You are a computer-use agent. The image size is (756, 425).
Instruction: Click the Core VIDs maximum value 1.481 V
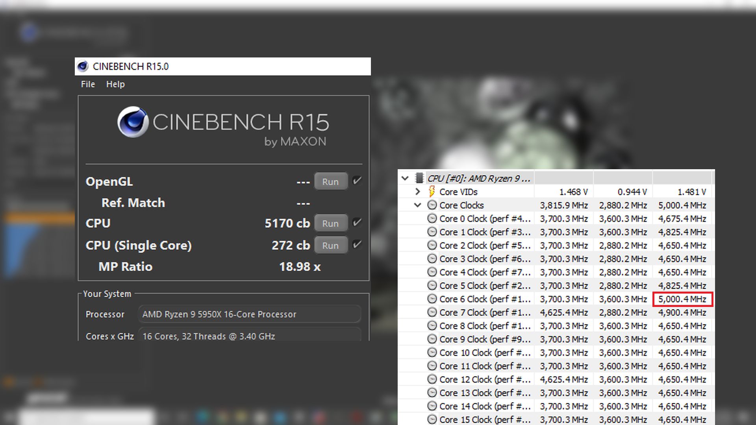[x=692, y=192]
